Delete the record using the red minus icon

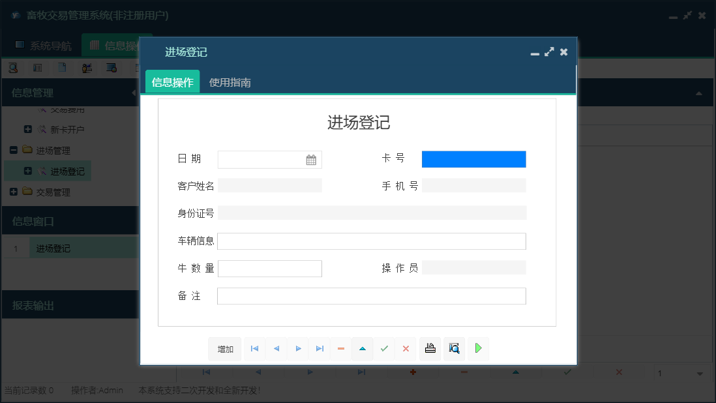pos(341,348)
